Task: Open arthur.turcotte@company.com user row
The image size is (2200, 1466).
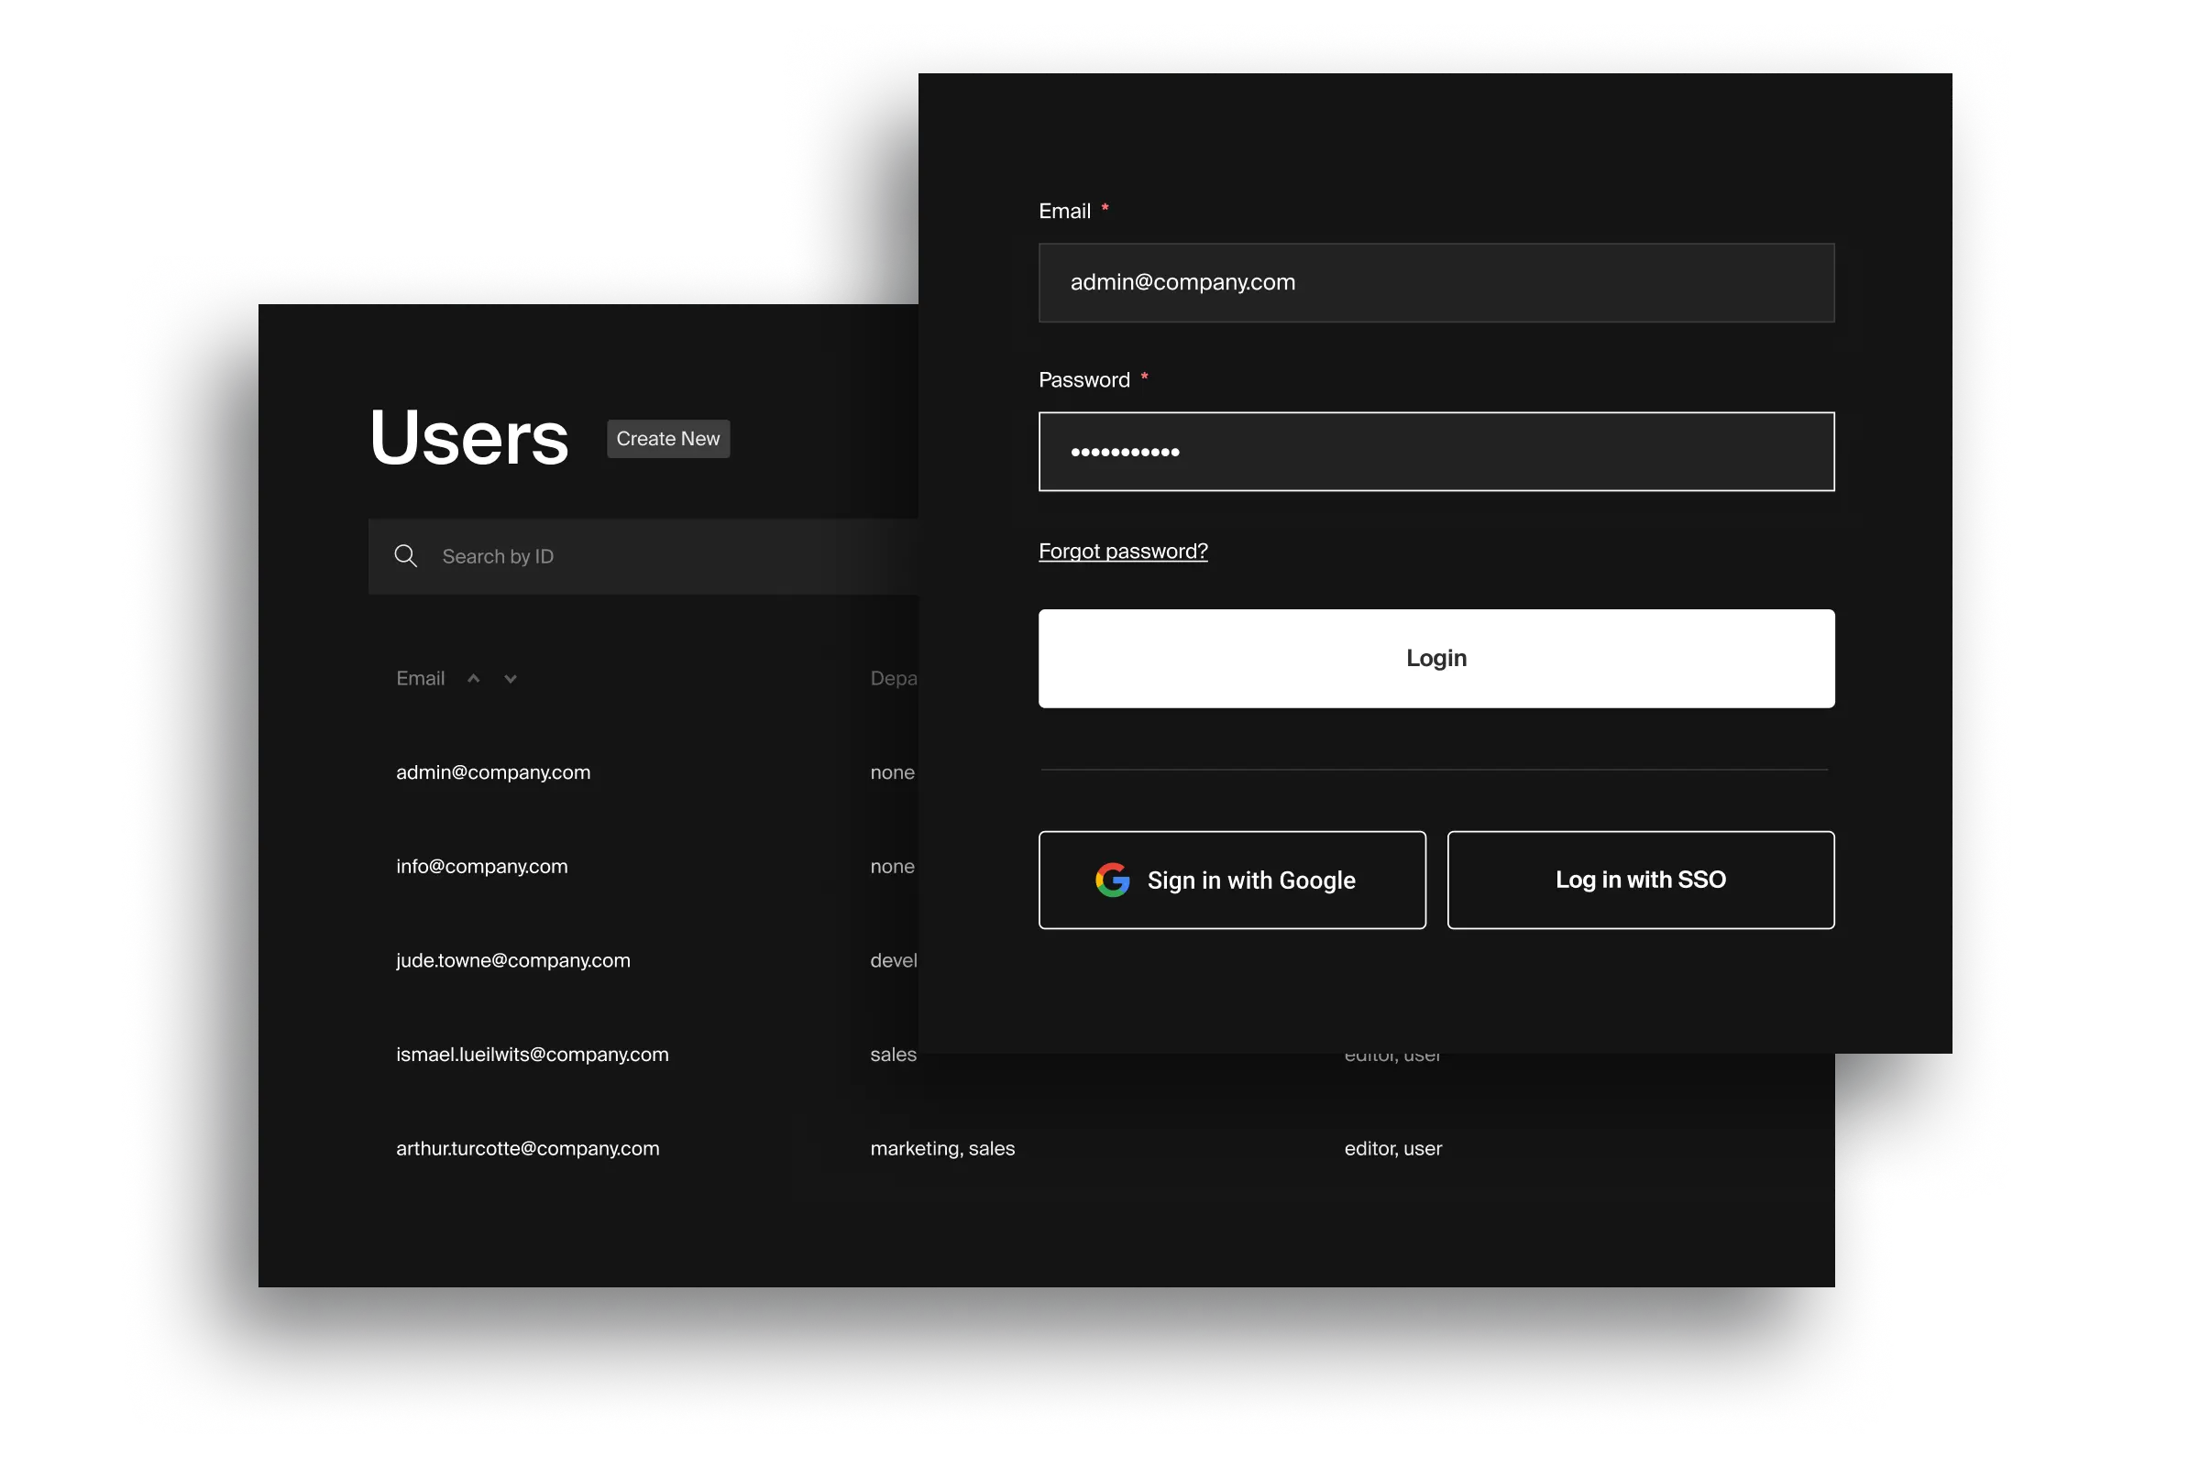Action: [528, 1148]
